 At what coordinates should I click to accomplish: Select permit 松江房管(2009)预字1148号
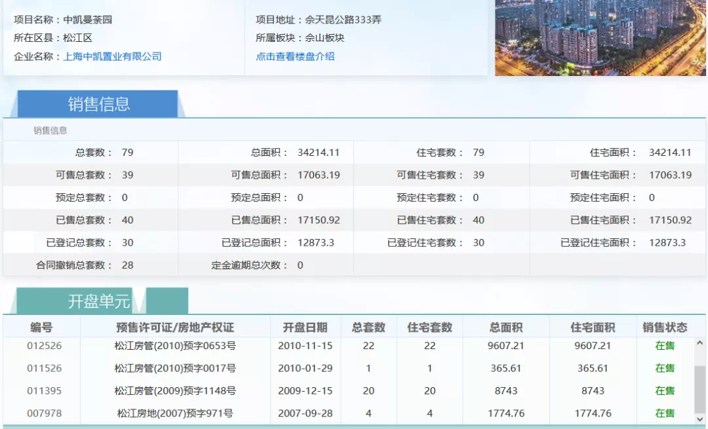175,390
